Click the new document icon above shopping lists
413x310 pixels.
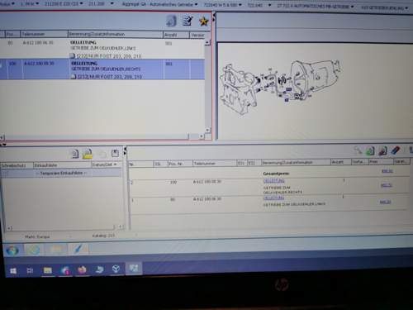(74, 154)
